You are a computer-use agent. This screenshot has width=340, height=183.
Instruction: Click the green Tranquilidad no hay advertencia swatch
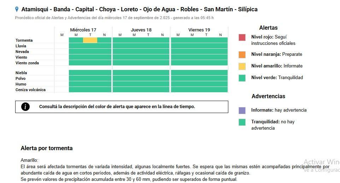click(242, 122)
